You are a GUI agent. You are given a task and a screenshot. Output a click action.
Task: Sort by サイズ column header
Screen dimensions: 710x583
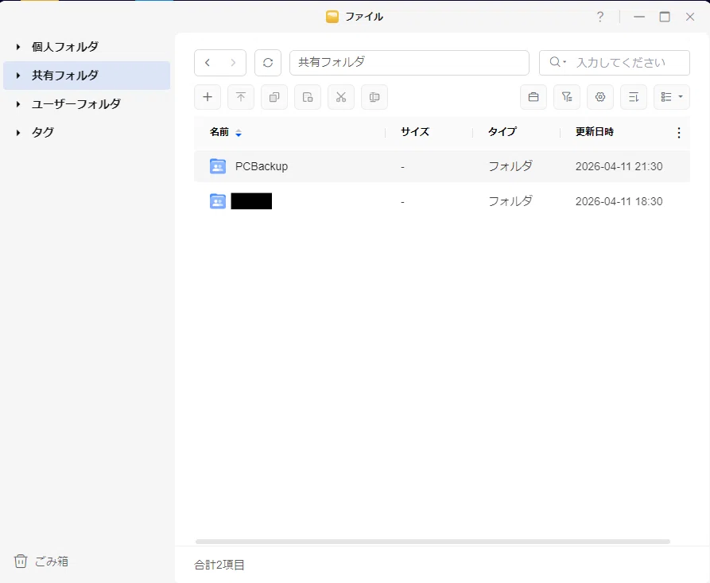[x=415, y=132]
